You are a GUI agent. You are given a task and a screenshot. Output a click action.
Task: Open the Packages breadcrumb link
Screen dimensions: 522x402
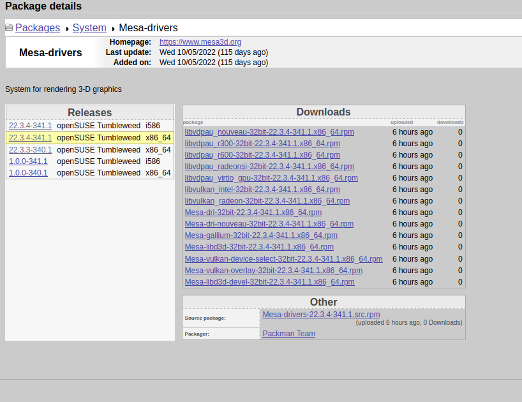(38, 28)
